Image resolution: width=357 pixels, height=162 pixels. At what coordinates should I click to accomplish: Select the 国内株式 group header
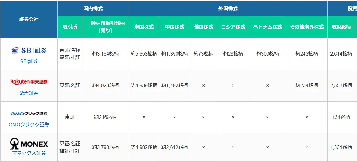point(93,8)
